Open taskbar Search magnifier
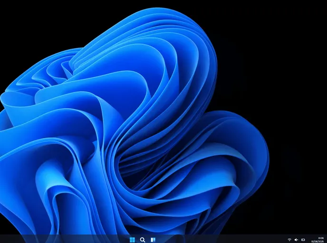 (x=143, y=240)
